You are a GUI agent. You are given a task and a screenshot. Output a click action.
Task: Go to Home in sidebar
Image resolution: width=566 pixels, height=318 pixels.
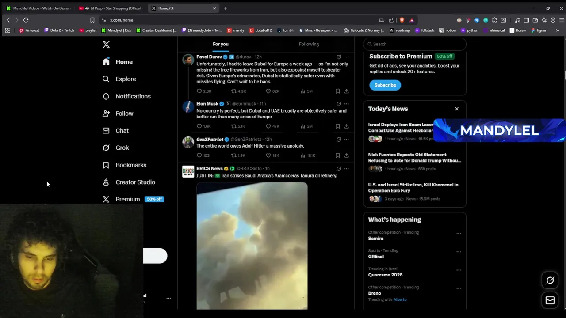pyautogui.click(x=118, y=62)
